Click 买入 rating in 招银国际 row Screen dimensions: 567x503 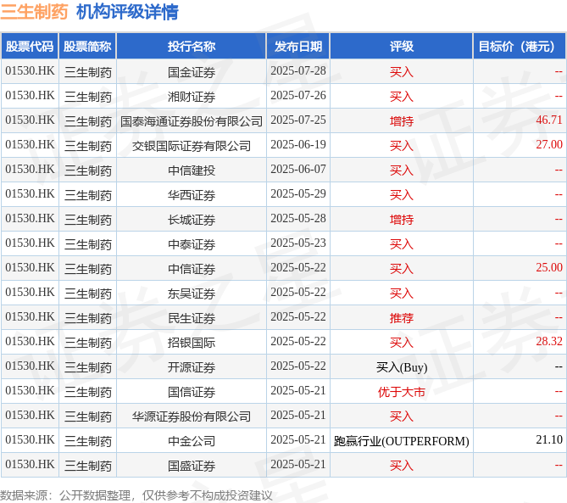click(x=402, y=343)
